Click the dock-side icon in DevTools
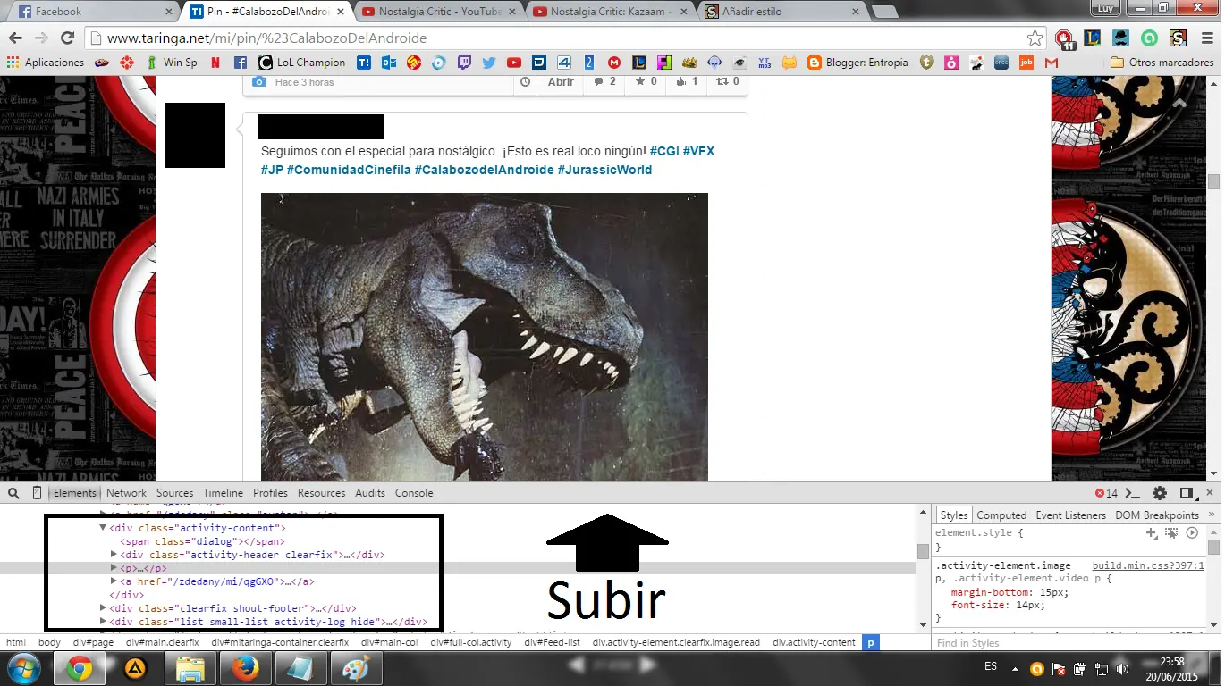Screen dimensions: 1225x686 coord(1187,493)
